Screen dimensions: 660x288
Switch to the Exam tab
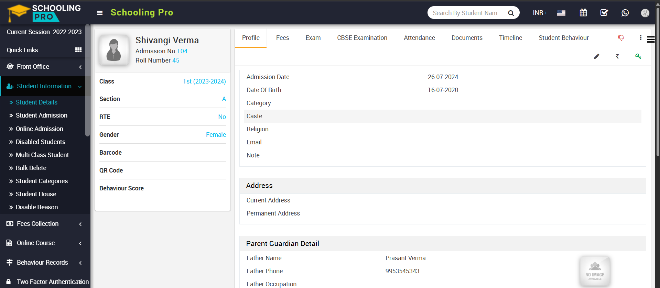[x=313, y=38]
